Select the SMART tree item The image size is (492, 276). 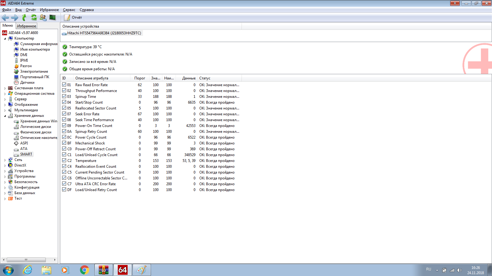(26, 154)
